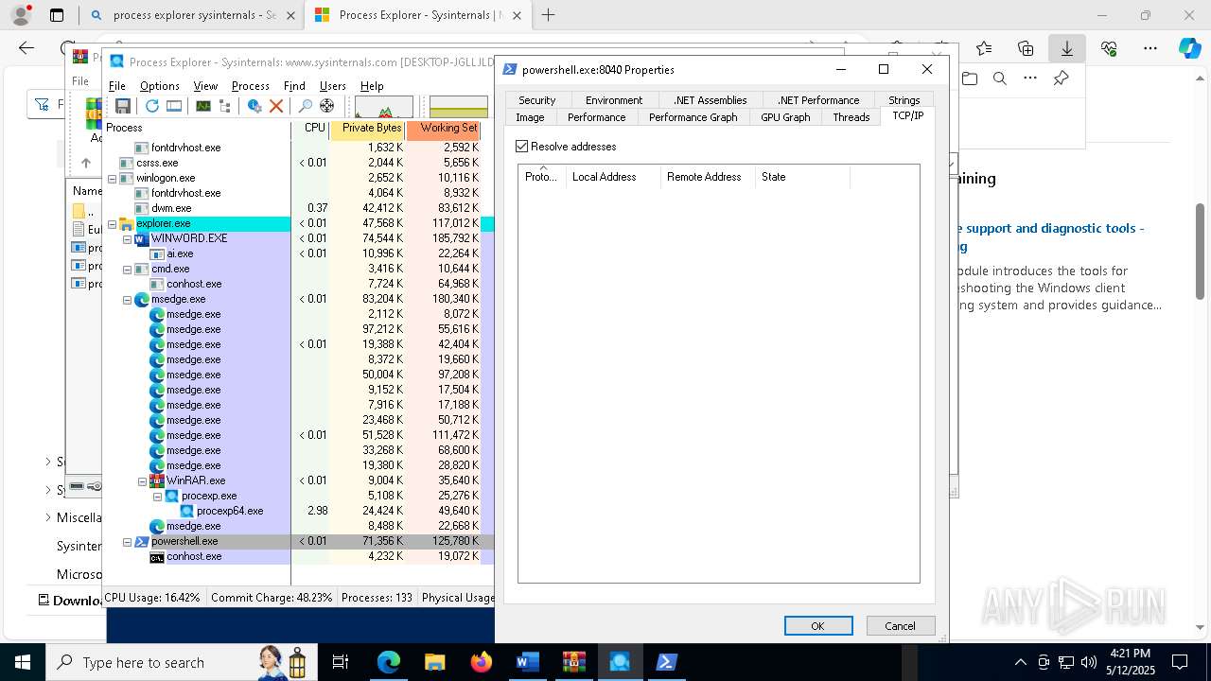Sort by the Private Bytes column header
The width and height of the screenshot is (1211, 681).
pyautogui.click(x=367, y=128)
